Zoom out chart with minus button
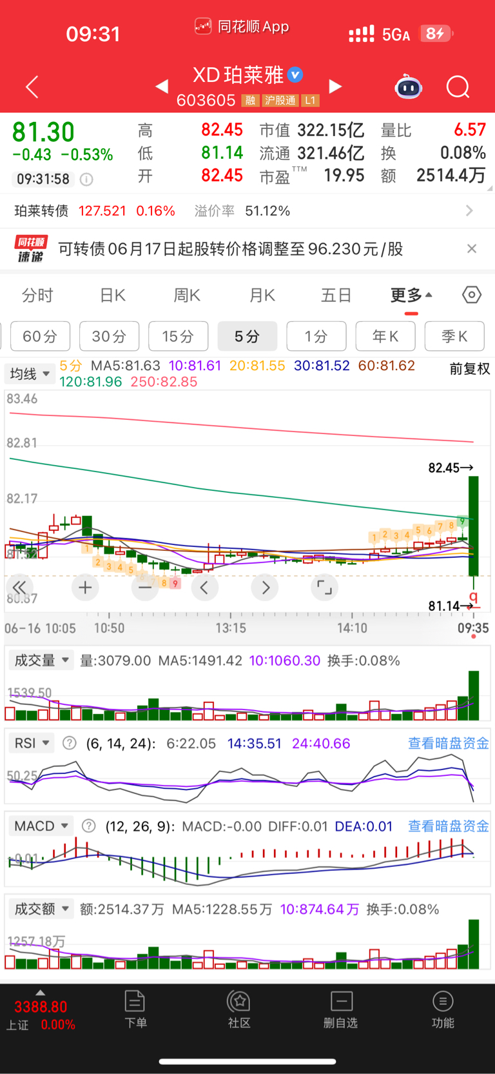 145,587
